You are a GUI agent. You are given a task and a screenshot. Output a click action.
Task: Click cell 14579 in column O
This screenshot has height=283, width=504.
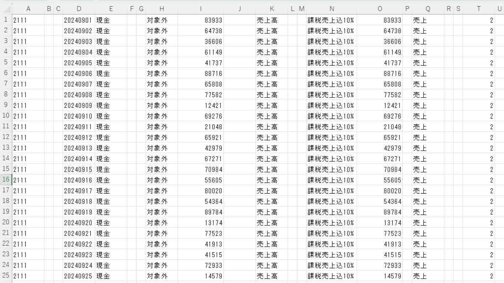(x=380, y=276)
